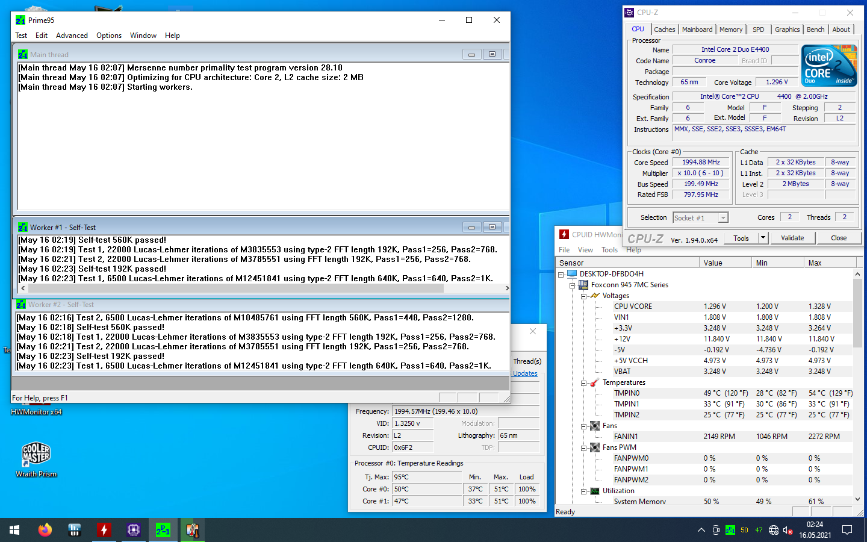Open Prime95 via the green 2^p-1 taskbar icon
This screenshot has width=867, height=542.
tap(163, 530)
